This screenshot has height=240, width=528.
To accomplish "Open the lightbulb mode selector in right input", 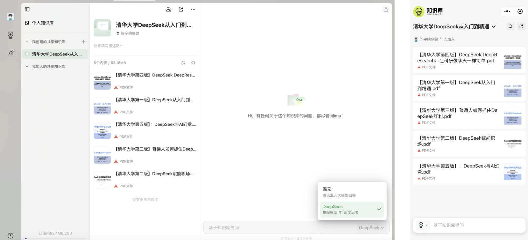I will 423,225.
